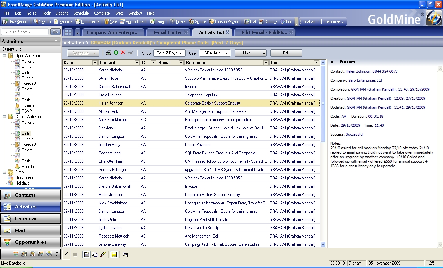Click the cascade windows icon in the bottom toolbar

pos(125,254)
